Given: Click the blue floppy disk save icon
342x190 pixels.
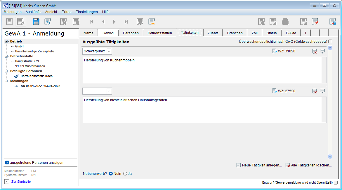Looking at the screenshot, I should click(36, 22).
